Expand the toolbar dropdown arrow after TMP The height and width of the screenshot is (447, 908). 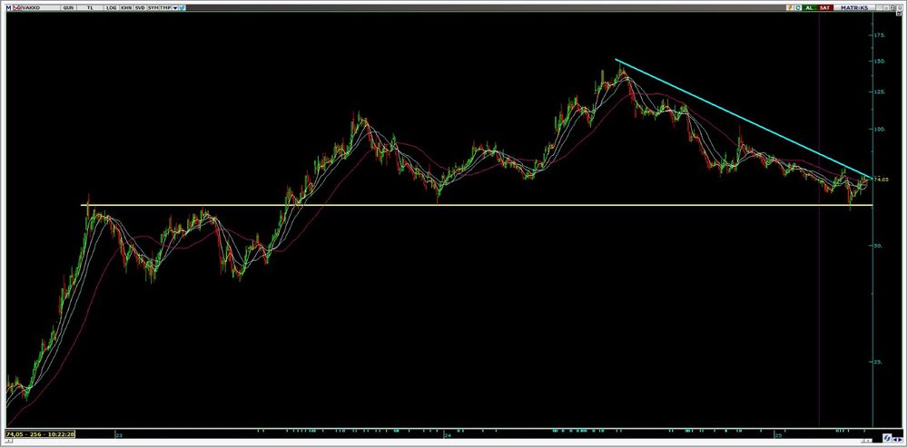(x=175, y=8)
